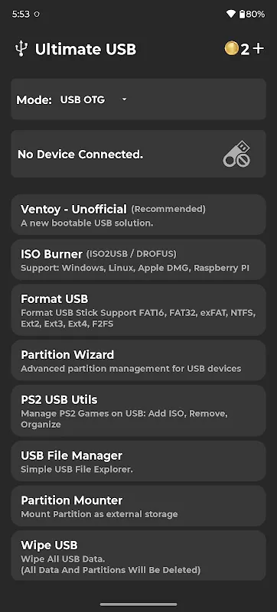This screenshot has height=612, width=277.
Task: Choose Partition Mounter
Action: pyautogui.click(x=138, y=506)
